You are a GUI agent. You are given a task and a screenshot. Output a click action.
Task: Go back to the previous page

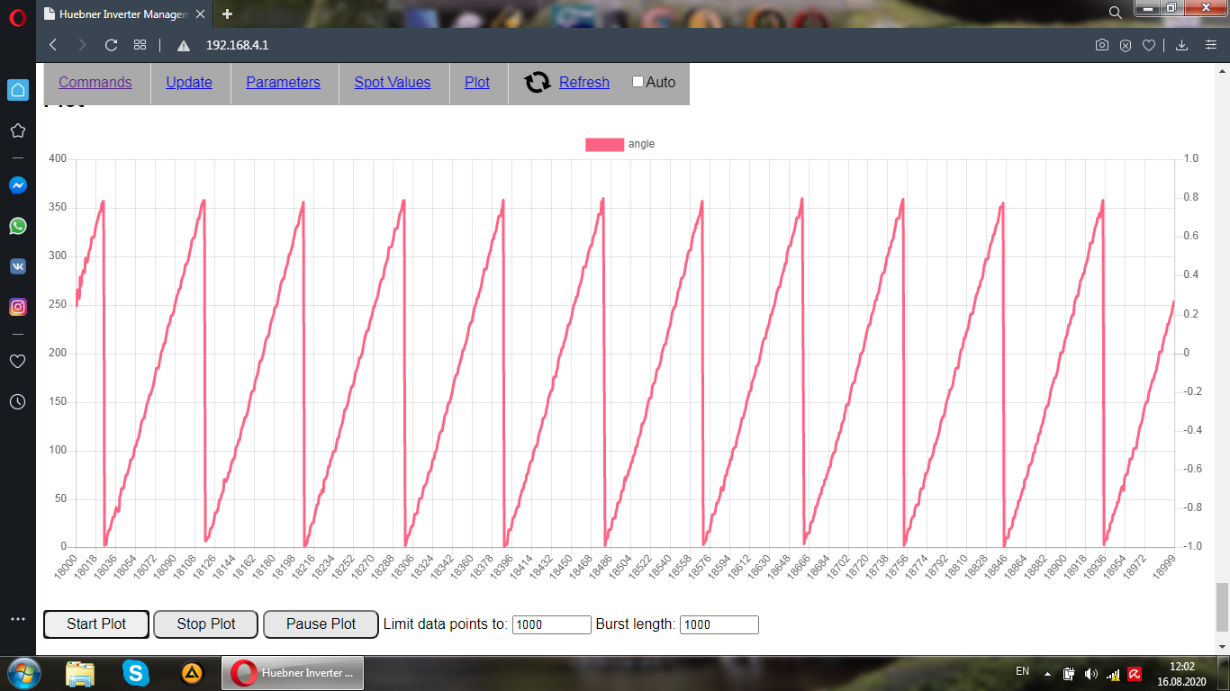53,45
